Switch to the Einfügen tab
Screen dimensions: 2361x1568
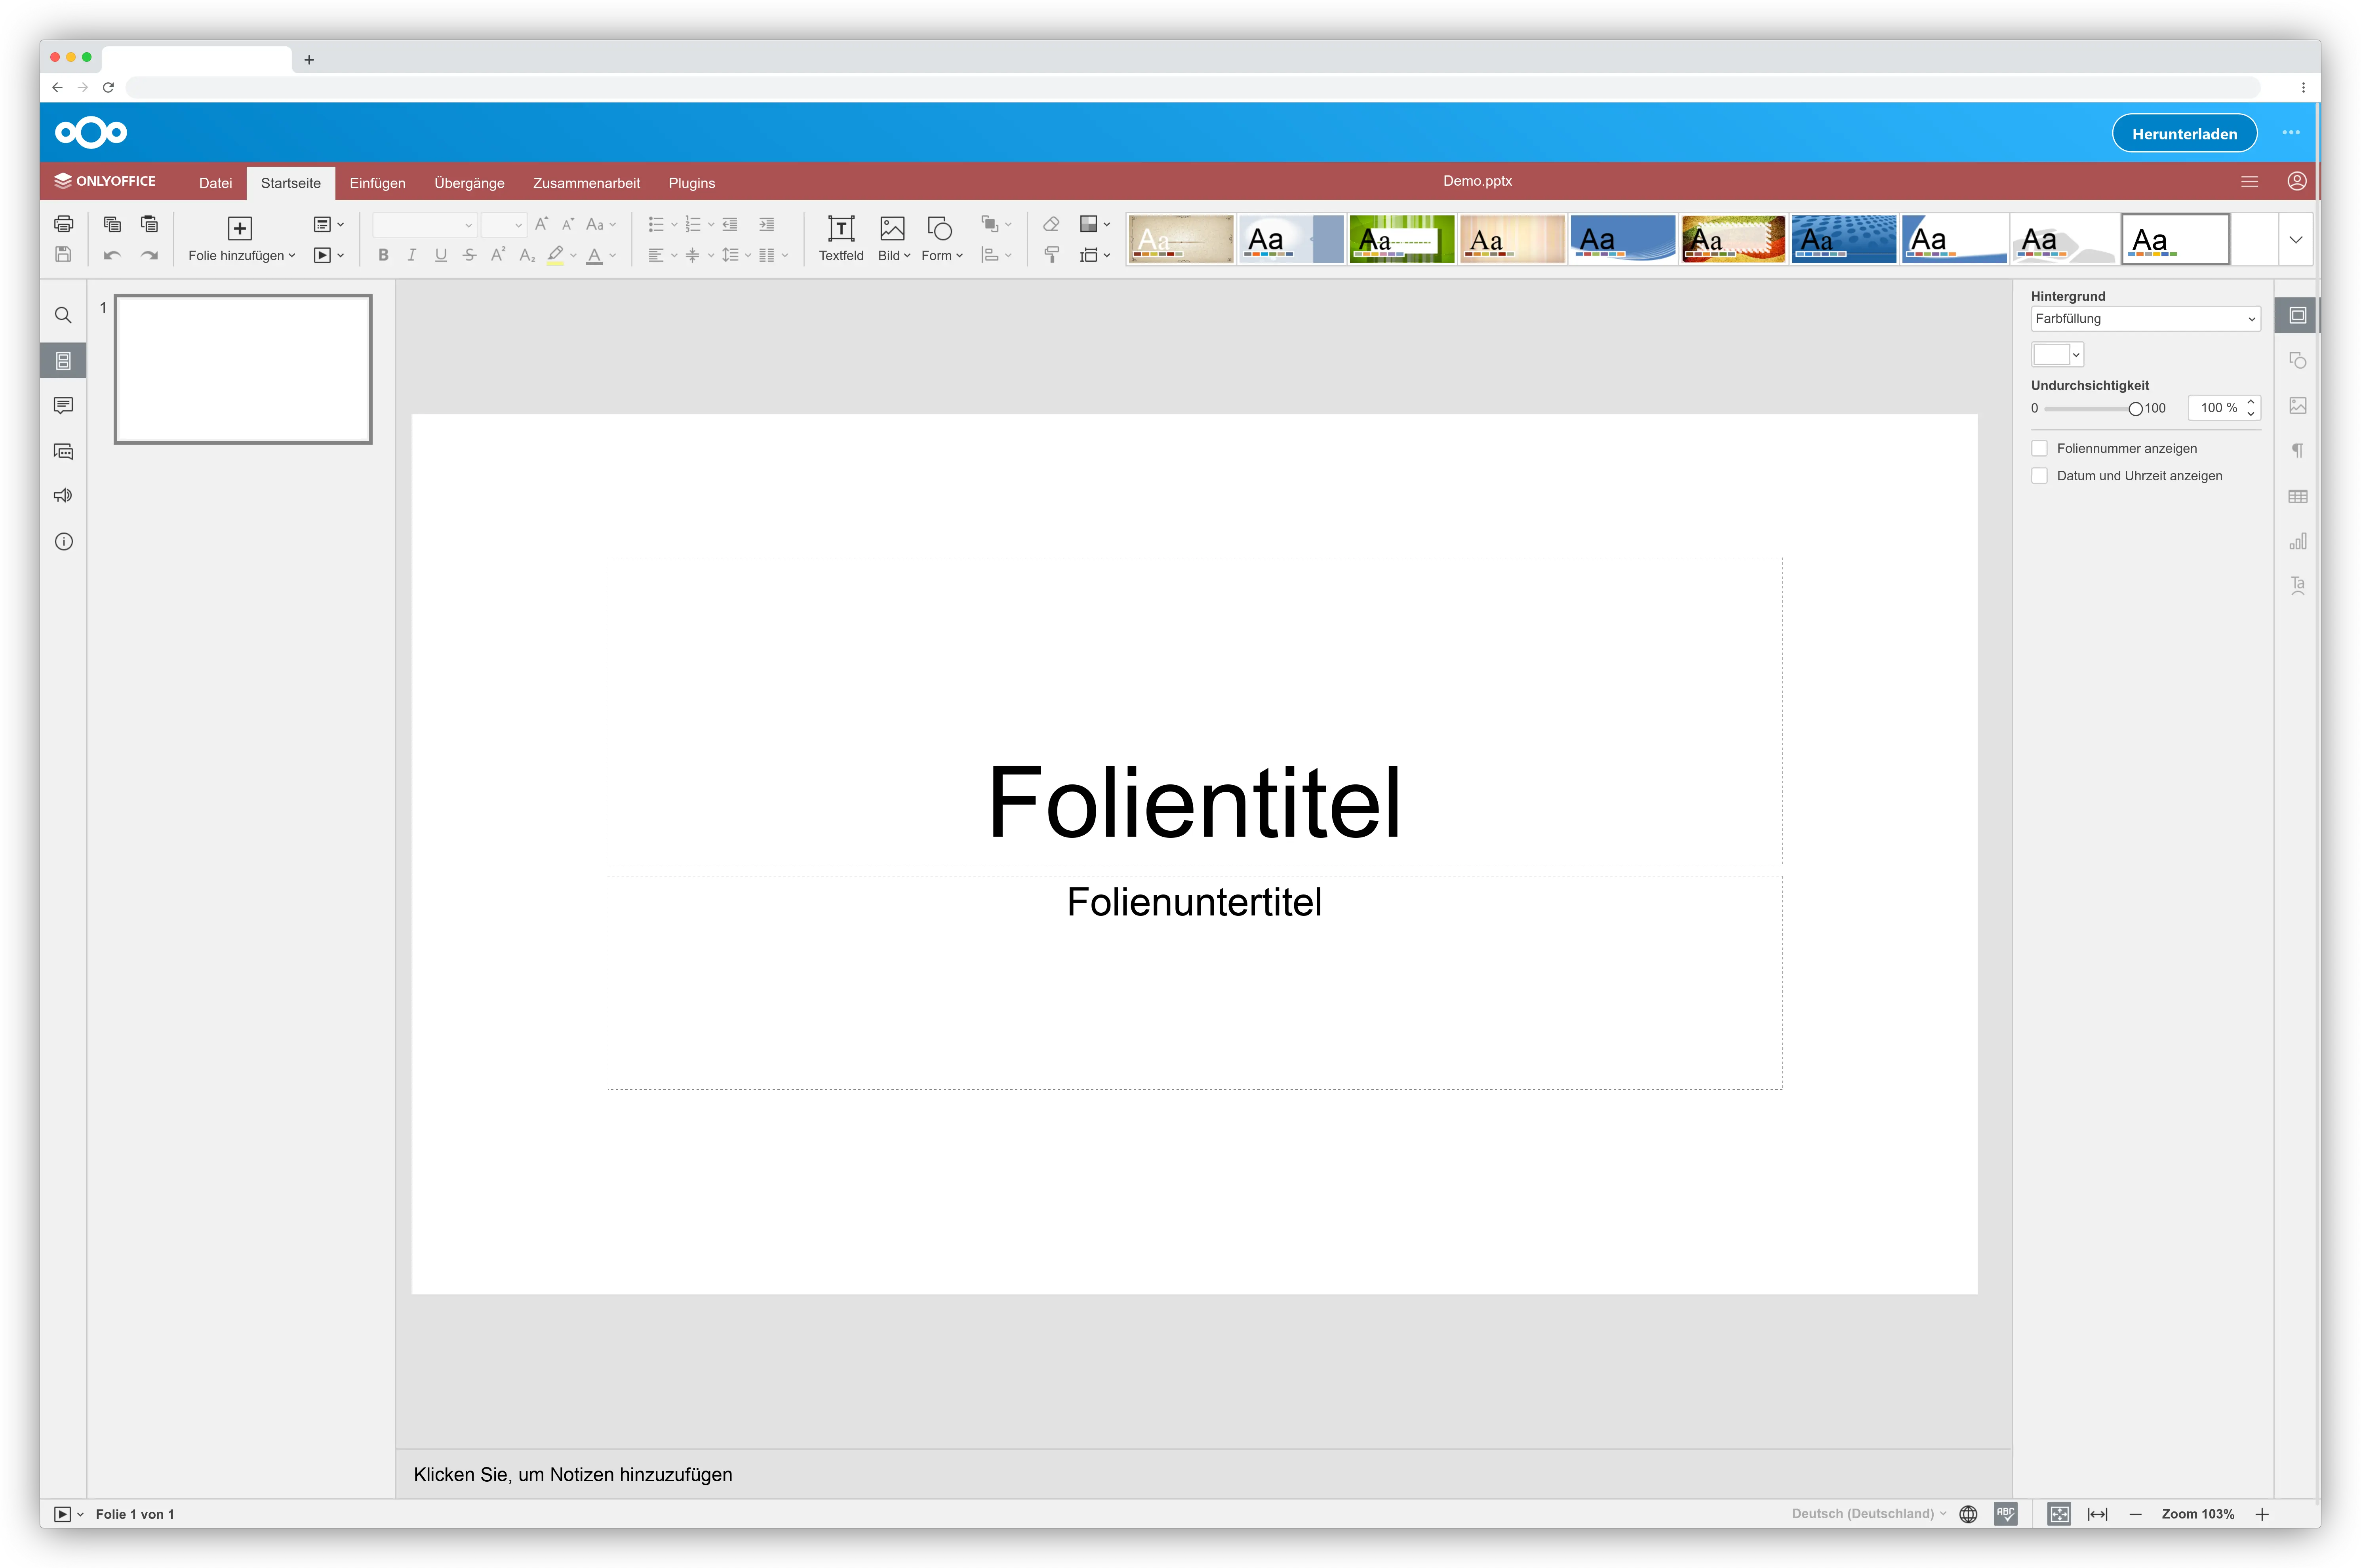click(377, 183)
